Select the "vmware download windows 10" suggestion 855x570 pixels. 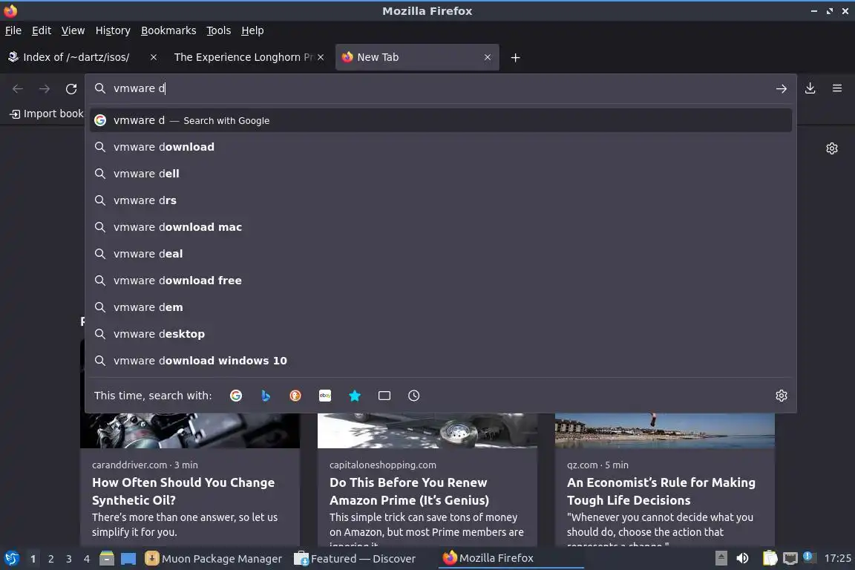tap(441, 361)
